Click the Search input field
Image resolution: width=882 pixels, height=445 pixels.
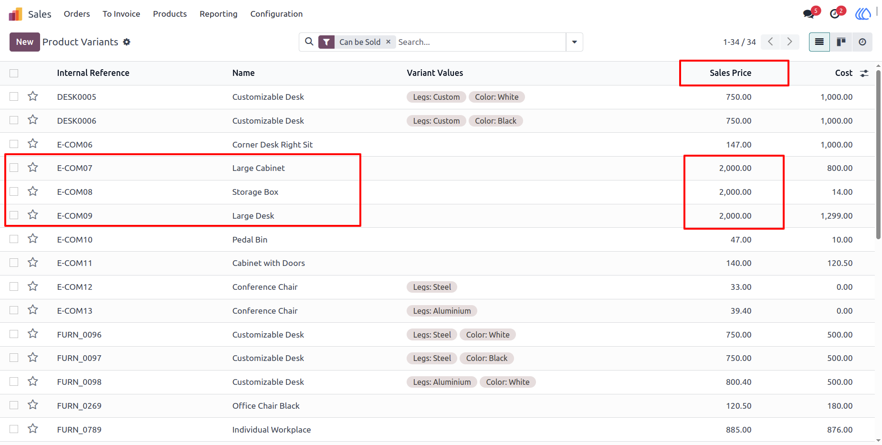pyautogui.click(x=480, y=42)
